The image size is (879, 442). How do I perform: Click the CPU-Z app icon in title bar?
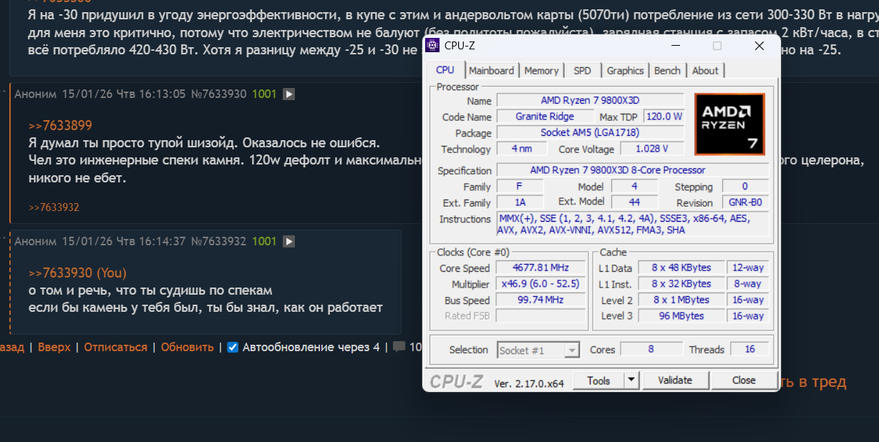(432, 46)
